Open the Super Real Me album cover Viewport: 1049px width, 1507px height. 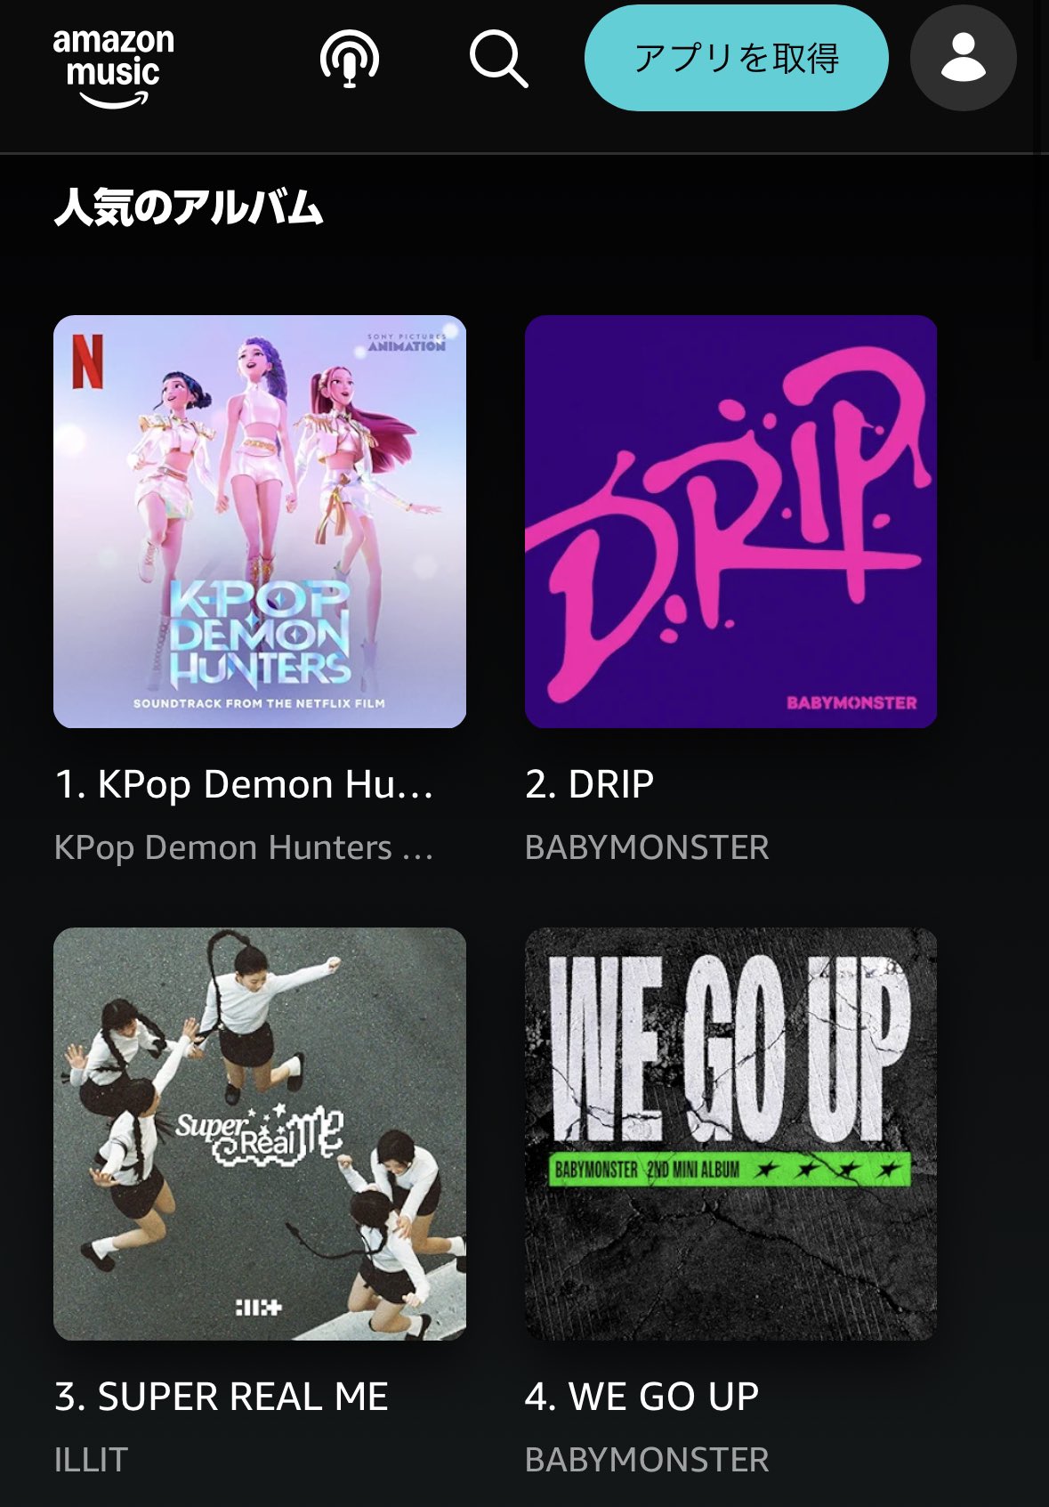[260, 1134]
